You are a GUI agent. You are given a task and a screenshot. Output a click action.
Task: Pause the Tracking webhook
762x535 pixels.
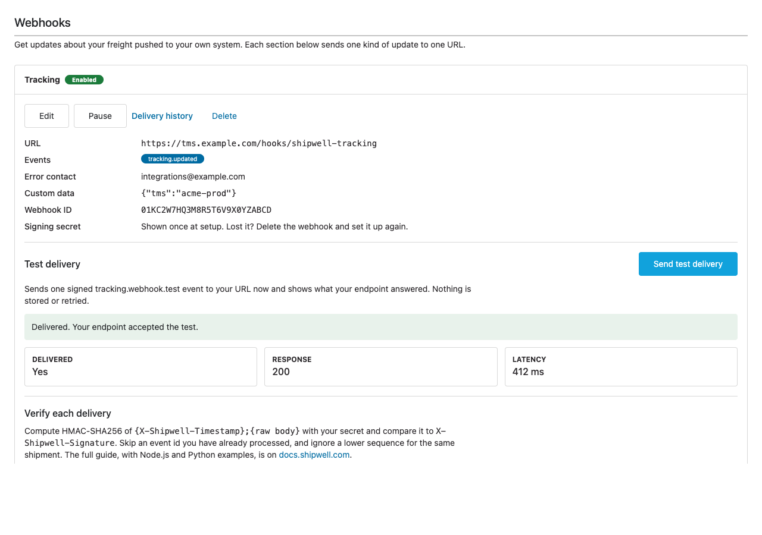[x=100, y=116]
